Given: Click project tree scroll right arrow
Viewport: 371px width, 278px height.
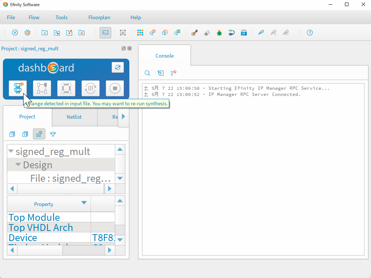Looking at the screenshot, I should [x=109, y=189].
